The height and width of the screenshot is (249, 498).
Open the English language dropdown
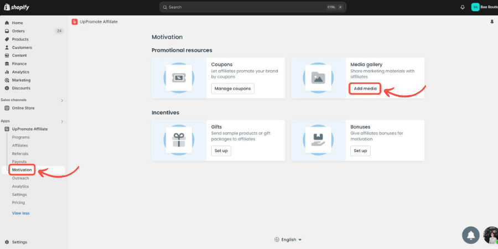coord(288,240)
